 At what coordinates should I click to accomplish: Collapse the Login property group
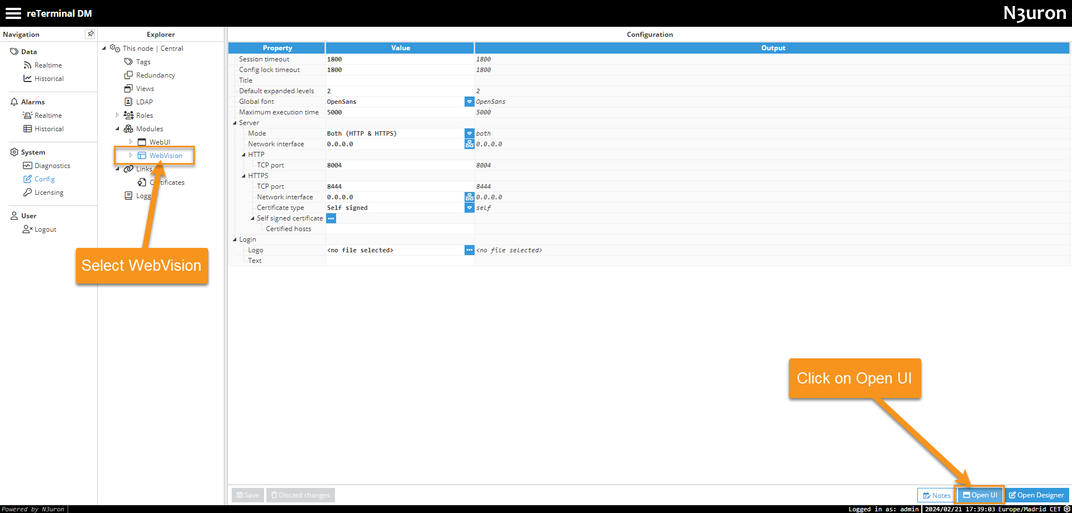[x=234, y=239]
